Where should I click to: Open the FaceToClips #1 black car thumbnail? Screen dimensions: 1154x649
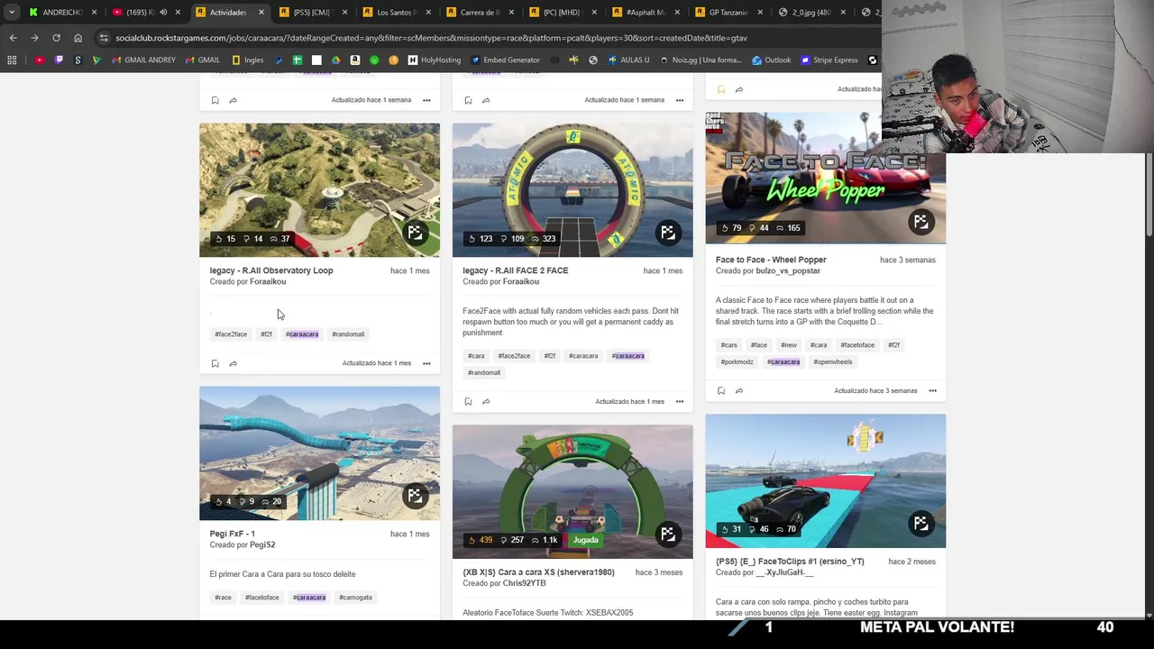coord(825,480)
